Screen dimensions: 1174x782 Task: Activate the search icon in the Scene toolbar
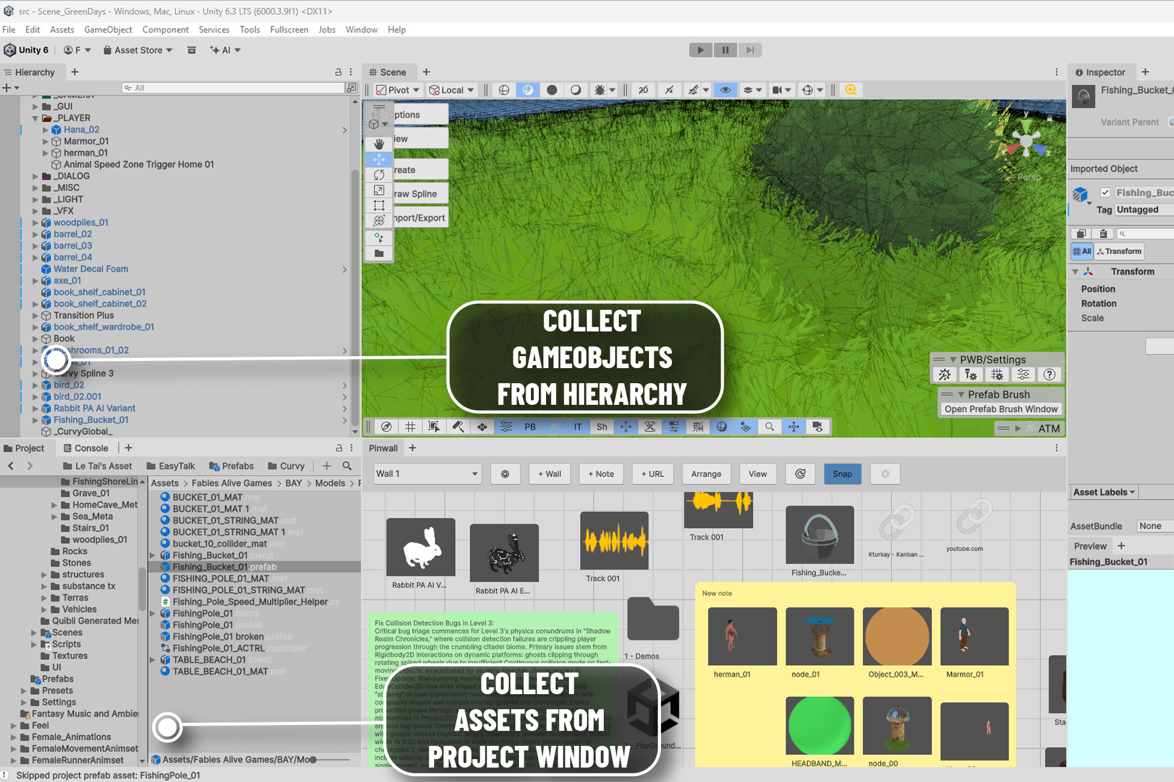coord(851,90)
